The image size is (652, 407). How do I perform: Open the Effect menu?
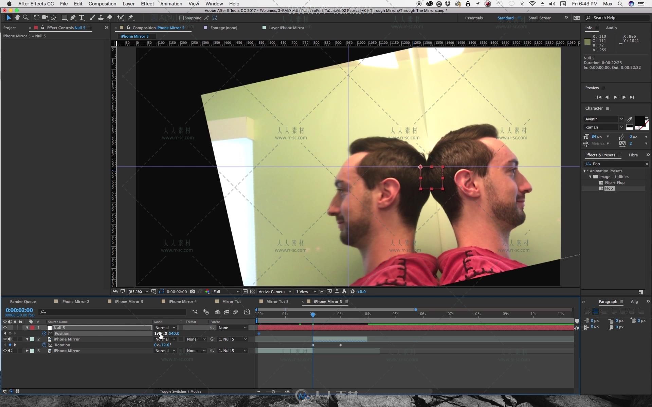[147, 4]
